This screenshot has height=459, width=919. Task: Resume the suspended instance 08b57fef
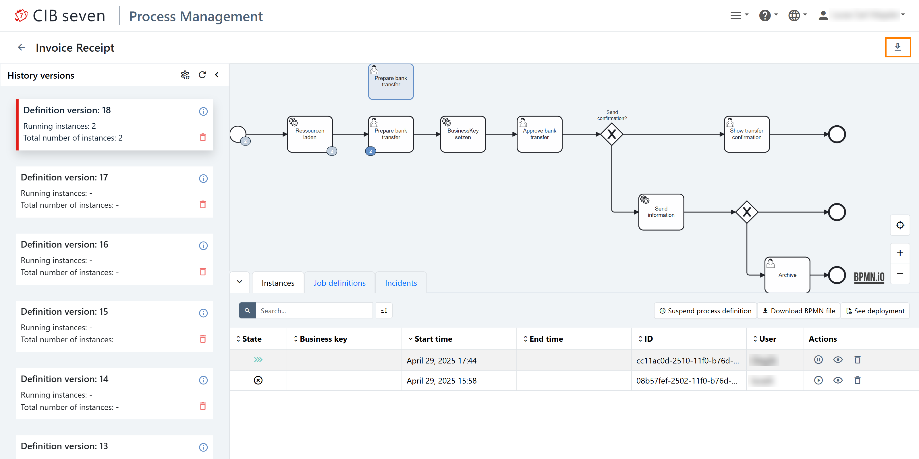(x=818, y=381)
